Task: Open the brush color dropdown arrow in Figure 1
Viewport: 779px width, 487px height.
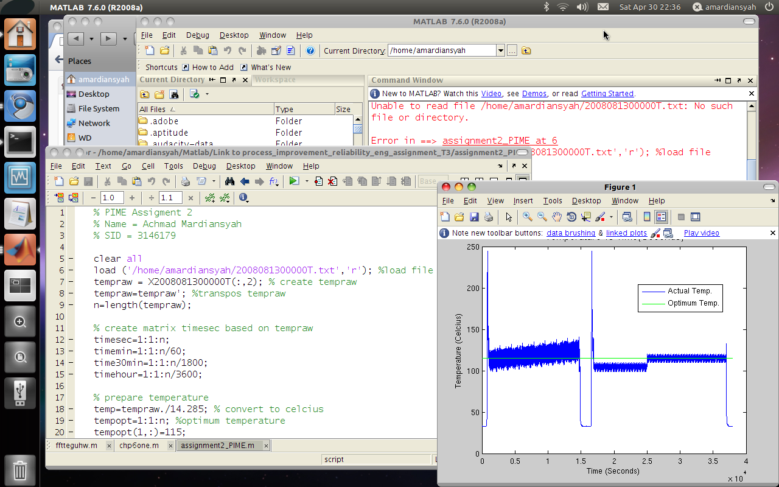Action: click(x=611, y=217)
